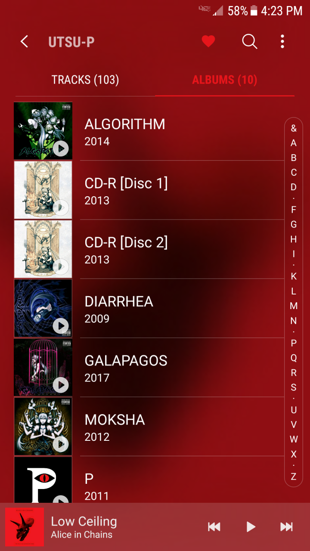Viewport: 310px width, 551px height.
Task: Open the three-dot overflow menu
Action: click(282, 41)
